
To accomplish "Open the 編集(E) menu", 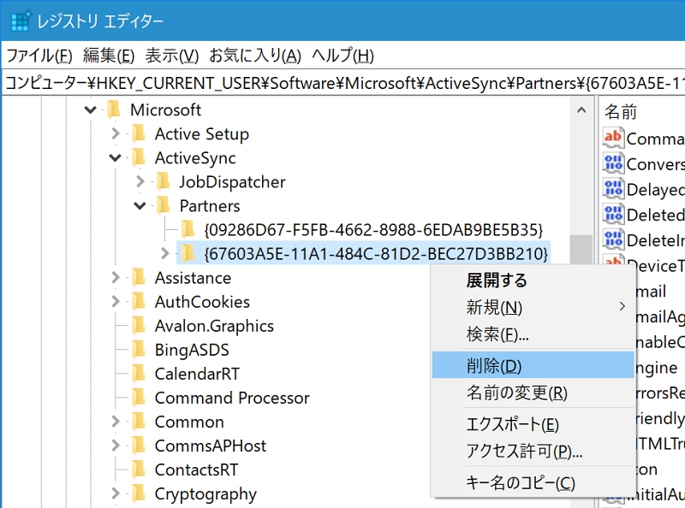I will click(109, 56).
